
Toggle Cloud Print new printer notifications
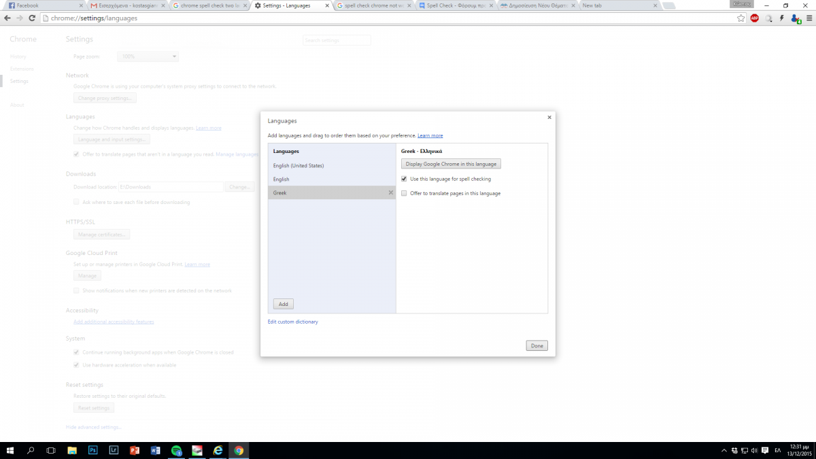[76, 290]
